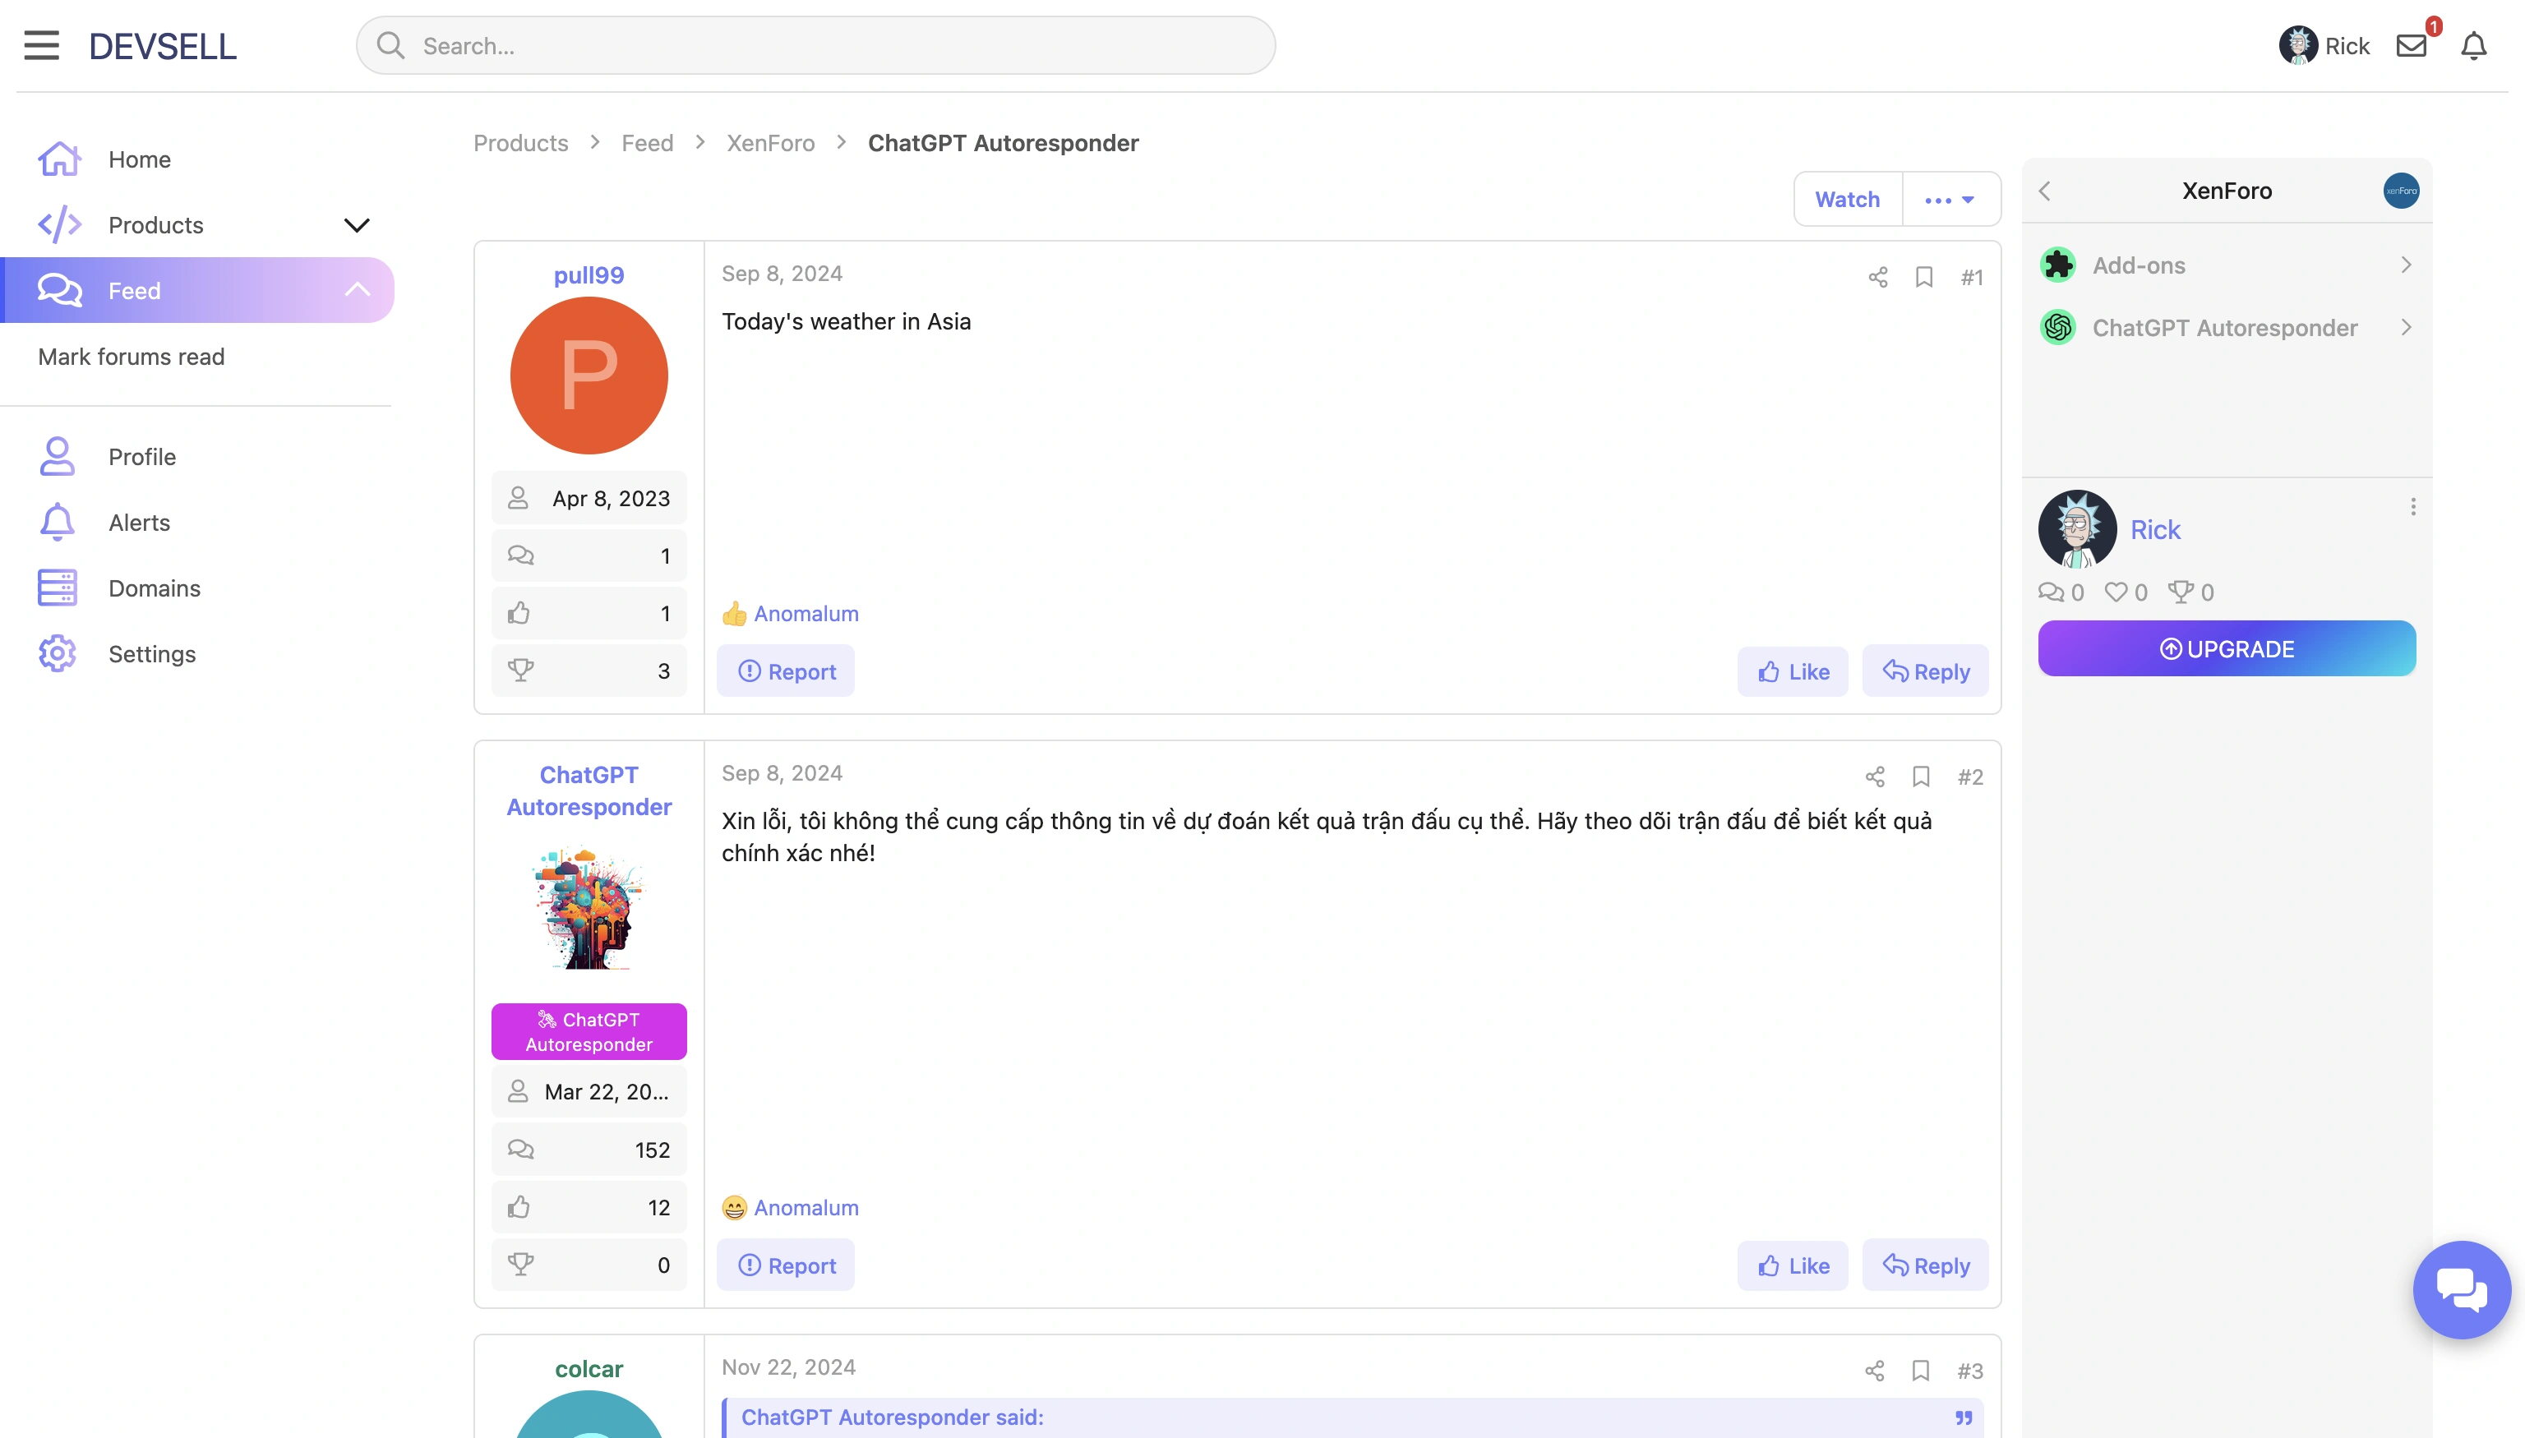Screen dimensions: 2525x1438
Task: Toggle Like on pull99 post #1
Action: (1793, 671)
